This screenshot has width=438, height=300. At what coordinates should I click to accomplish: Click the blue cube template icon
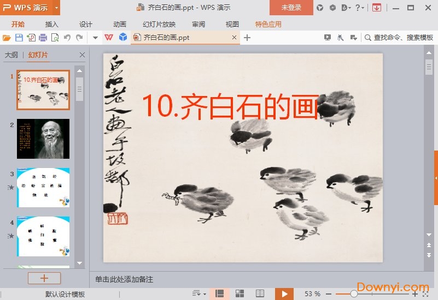tap(123, 37)
